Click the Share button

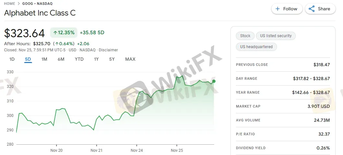[x=319, y=9]
